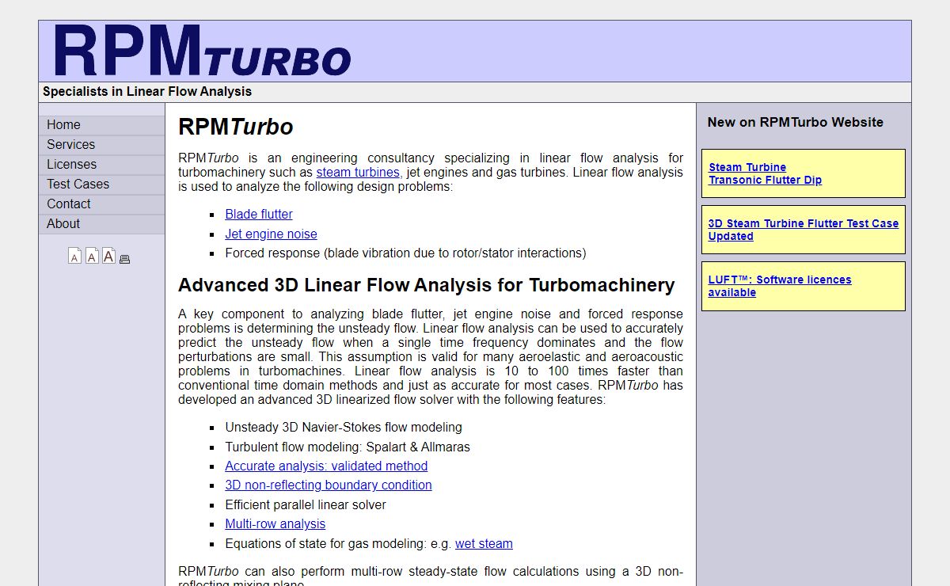The width and height of the screenshot is (950, 586).
Task: Open the Contact menu item
Action: (102, 204)
